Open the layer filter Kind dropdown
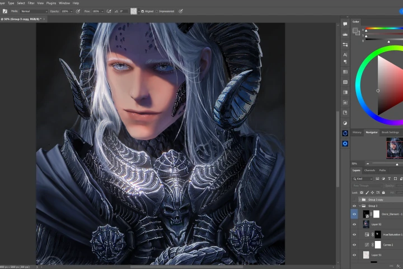Viewport: 403px width, 269px height. 362,179
